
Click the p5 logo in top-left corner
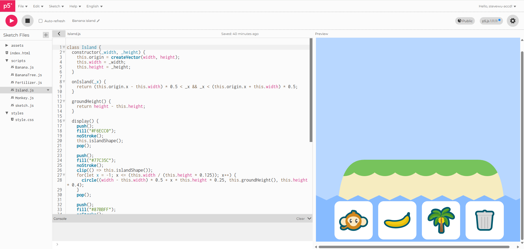[x=7, y=6]
